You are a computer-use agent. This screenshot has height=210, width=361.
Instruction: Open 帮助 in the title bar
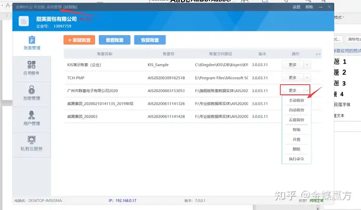(x=309, y=7)
